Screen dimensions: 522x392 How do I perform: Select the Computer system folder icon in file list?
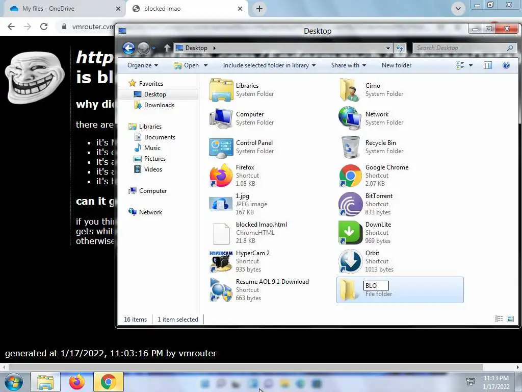tap(221, 118)
